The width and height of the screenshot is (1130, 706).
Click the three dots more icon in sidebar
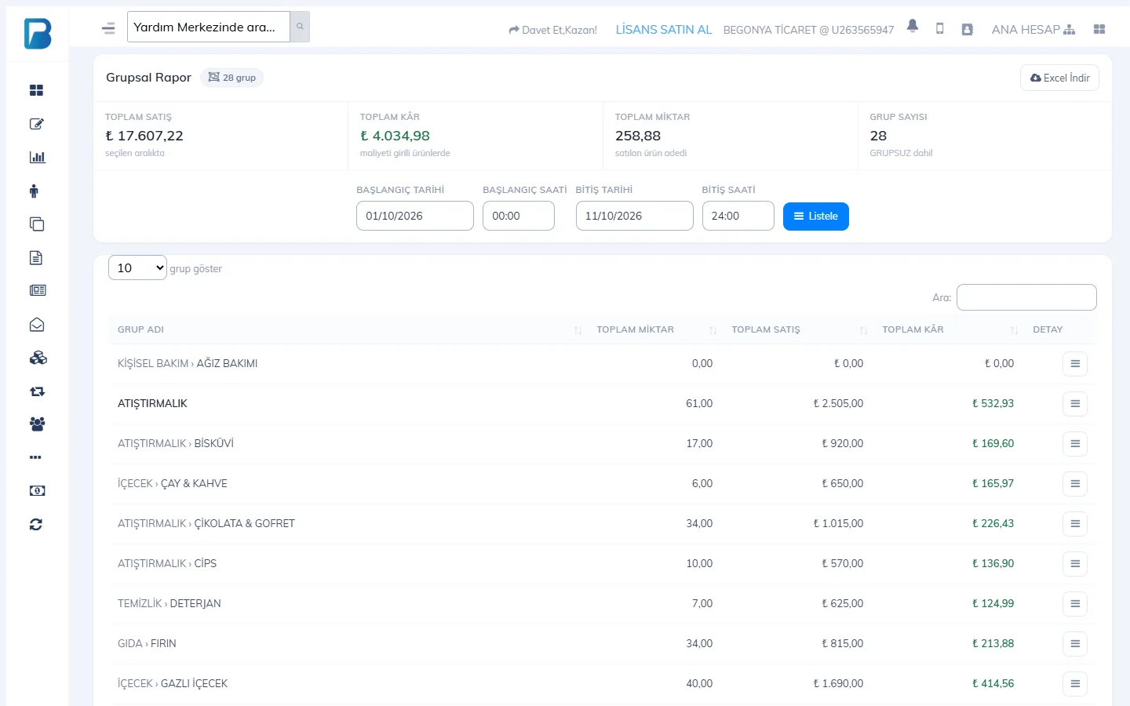(x=35, y=457)
